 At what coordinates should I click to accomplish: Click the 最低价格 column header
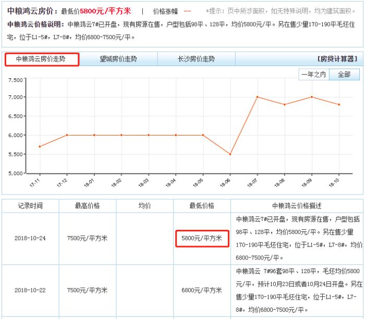coord(202,206)
